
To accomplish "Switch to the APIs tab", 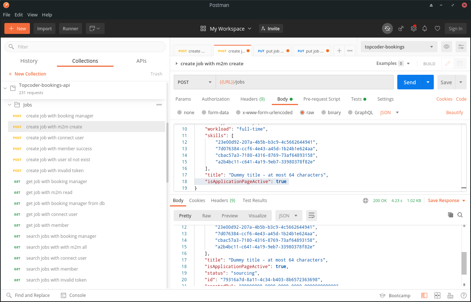I will coord(142,61).
